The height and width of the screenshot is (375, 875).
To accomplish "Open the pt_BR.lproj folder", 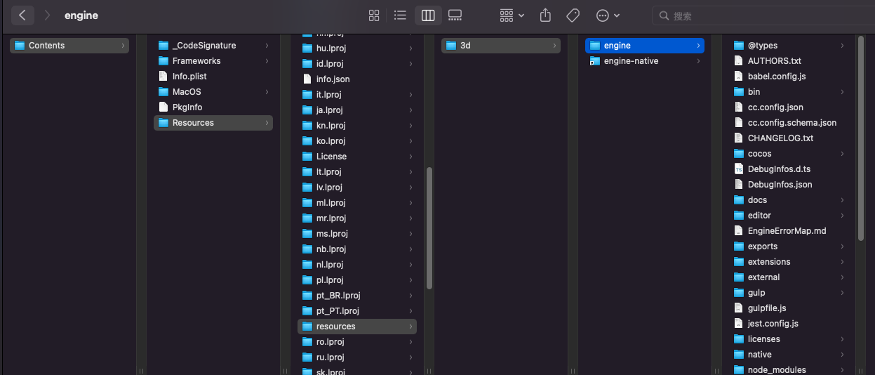I will (357, 296).
